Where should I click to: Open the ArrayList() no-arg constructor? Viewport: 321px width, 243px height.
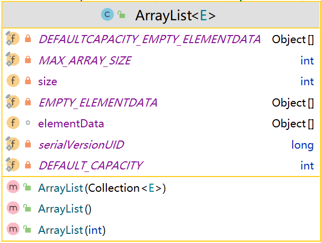[64, 209]
